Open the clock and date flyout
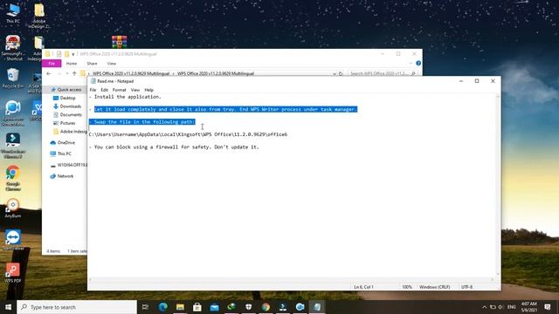Image resolution: width=559 pixels, height=314 pixels. pyautogui.click(x=529, y=307)
